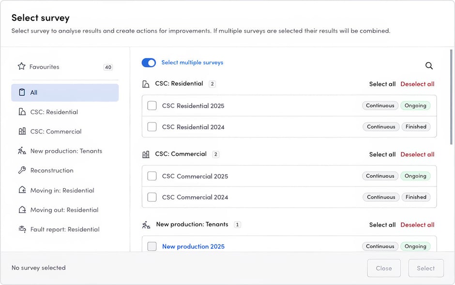Screen dimensions: 455x285
Task: Click the Moving in: Residential house icon
Action: [x=22, y=190]
